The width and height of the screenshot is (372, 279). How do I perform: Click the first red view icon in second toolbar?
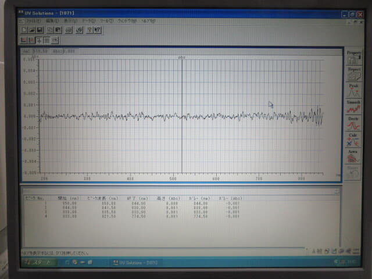click(23, 40)
